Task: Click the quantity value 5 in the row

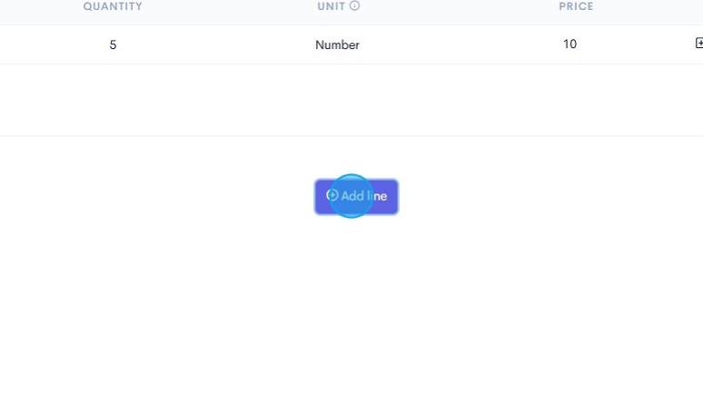Action: 113,44
